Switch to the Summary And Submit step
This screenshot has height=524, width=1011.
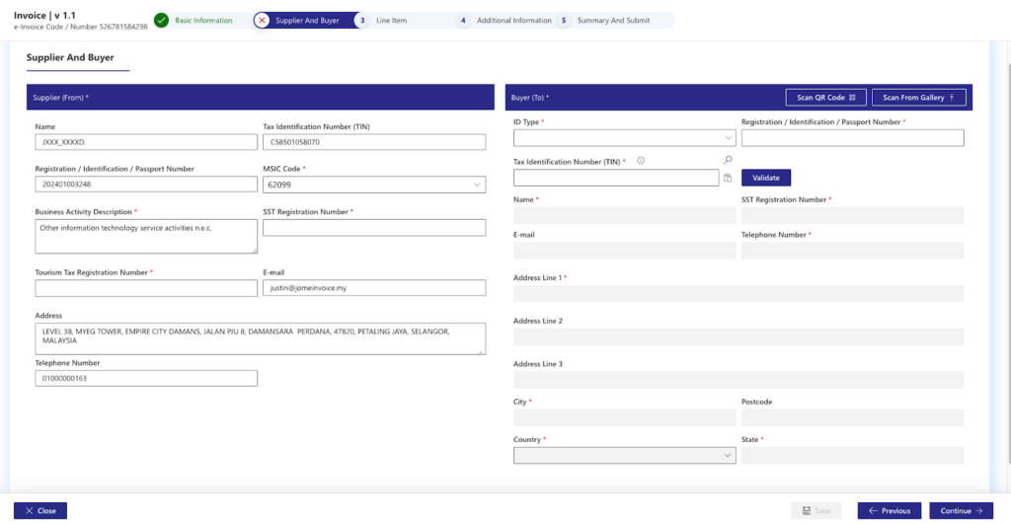(x=613, y=20)
